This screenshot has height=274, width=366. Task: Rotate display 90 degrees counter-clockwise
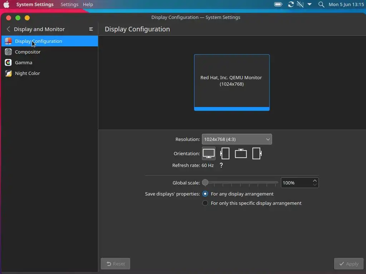(225, 153)
